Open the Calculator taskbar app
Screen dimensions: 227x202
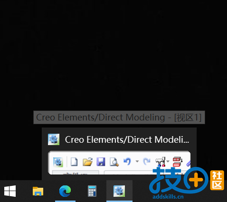[x=92, y=191]
